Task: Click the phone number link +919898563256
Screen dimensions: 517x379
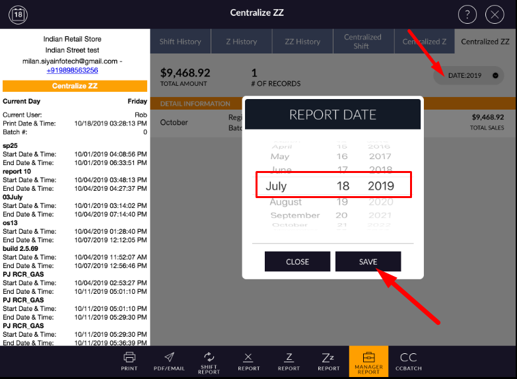Action: coord(72,70)
